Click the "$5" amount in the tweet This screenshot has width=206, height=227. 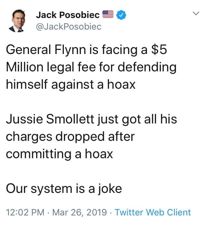pos(159,50)
